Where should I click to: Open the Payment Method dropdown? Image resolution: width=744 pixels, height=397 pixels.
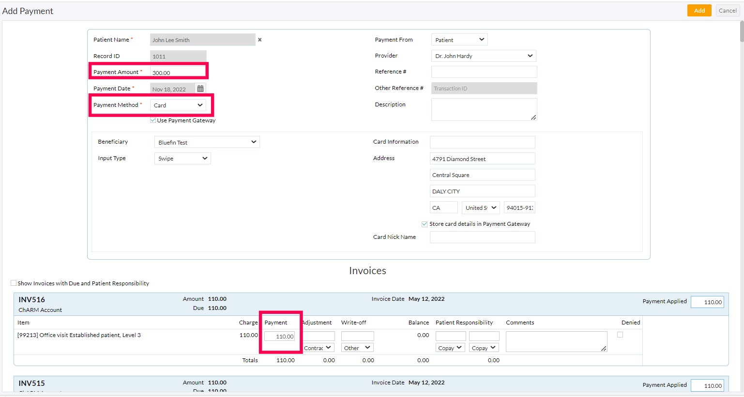point(178,105)
